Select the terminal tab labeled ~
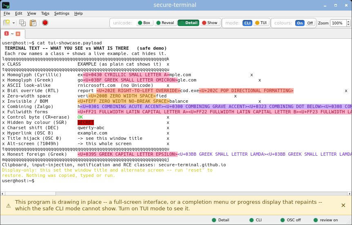The width and height of the screenshot is (352, 225). [x=13, y=33]
